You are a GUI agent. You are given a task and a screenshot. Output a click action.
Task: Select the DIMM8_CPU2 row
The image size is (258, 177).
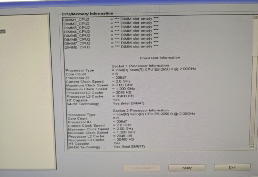tap(111, 47)
